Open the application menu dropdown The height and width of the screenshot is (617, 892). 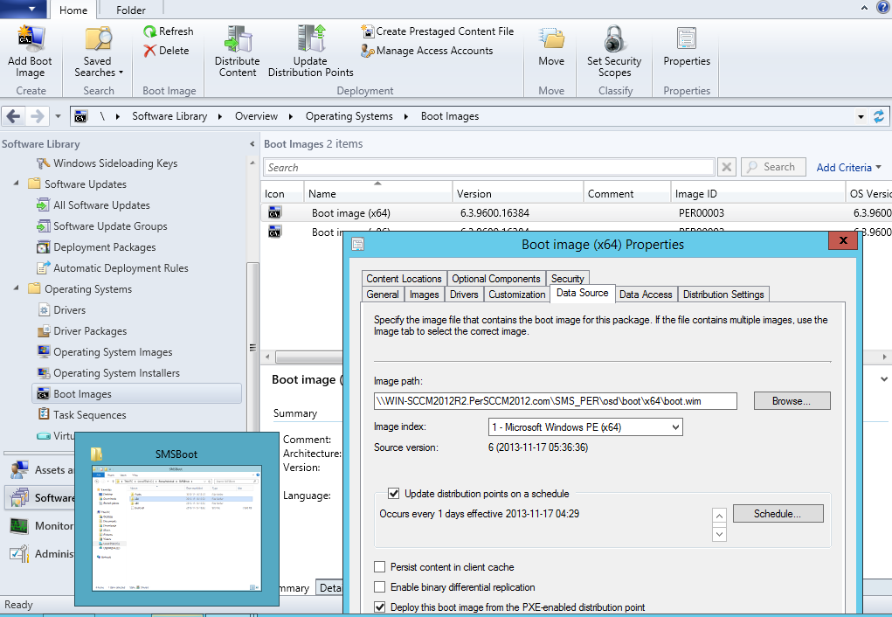(24, 9)
